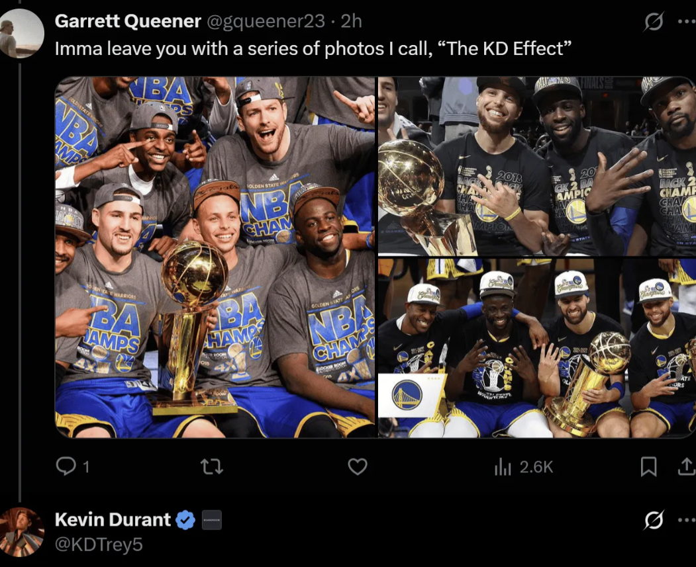Click the @gqueener23 handle
The height and width of the screenshot is (567, 696).
(x=266, y=22)
